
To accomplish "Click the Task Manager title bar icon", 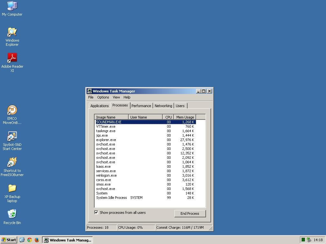I will [89, 91].
